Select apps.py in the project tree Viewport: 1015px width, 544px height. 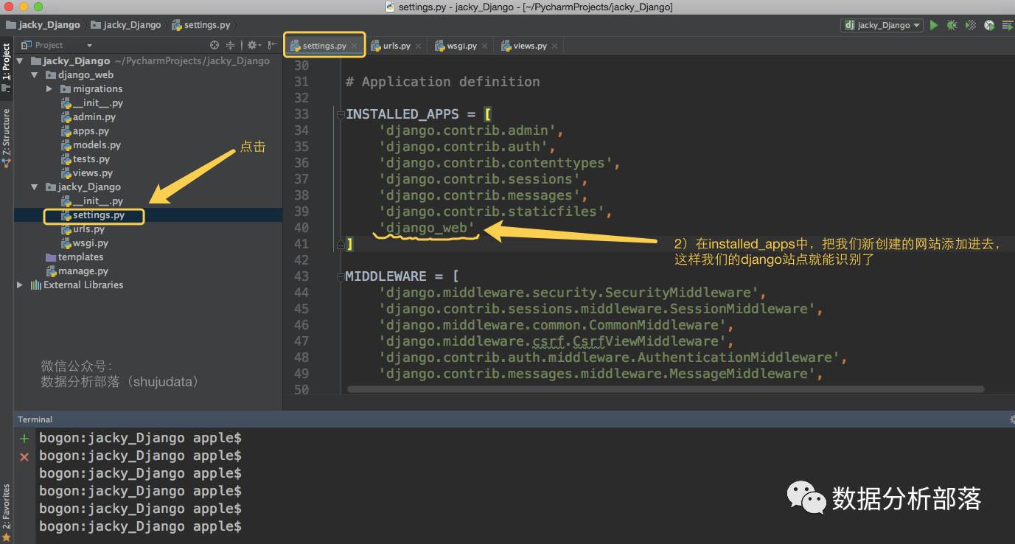coord(85,131)
